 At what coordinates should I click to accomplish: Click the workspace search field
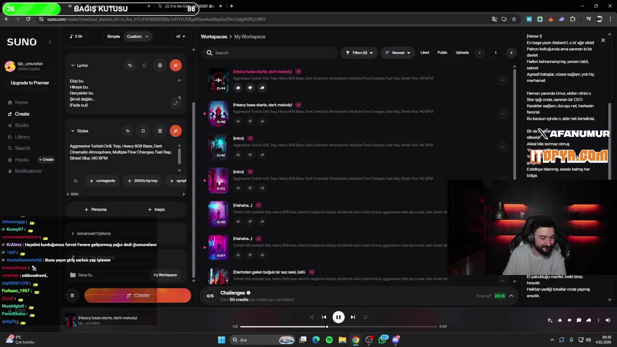point(270,53)
